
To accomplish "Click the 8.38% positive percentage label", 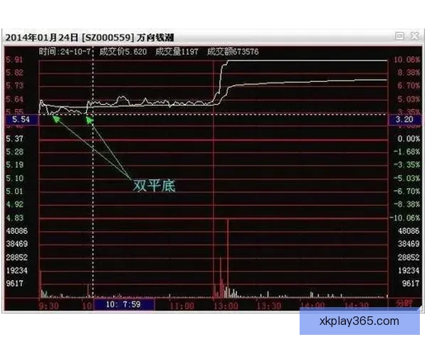I will click(x=408, y=73).
